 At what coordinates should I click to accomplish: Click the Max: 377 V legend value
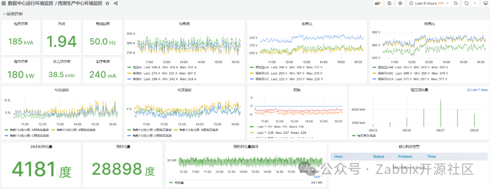pyautogui.click(x=440, y=79)
